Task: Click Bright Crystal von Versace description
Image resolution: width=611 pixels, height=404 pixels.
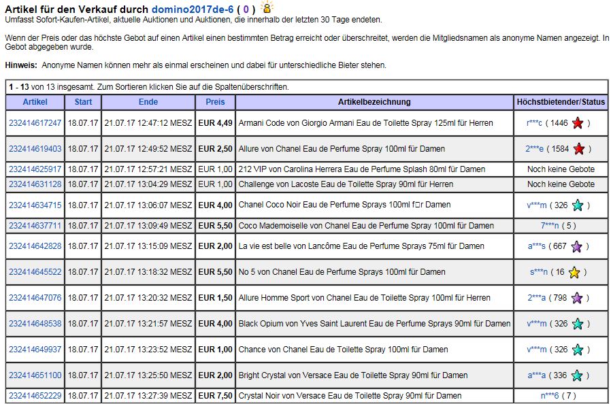Action: pyautogui.click(x=353, y=375)
